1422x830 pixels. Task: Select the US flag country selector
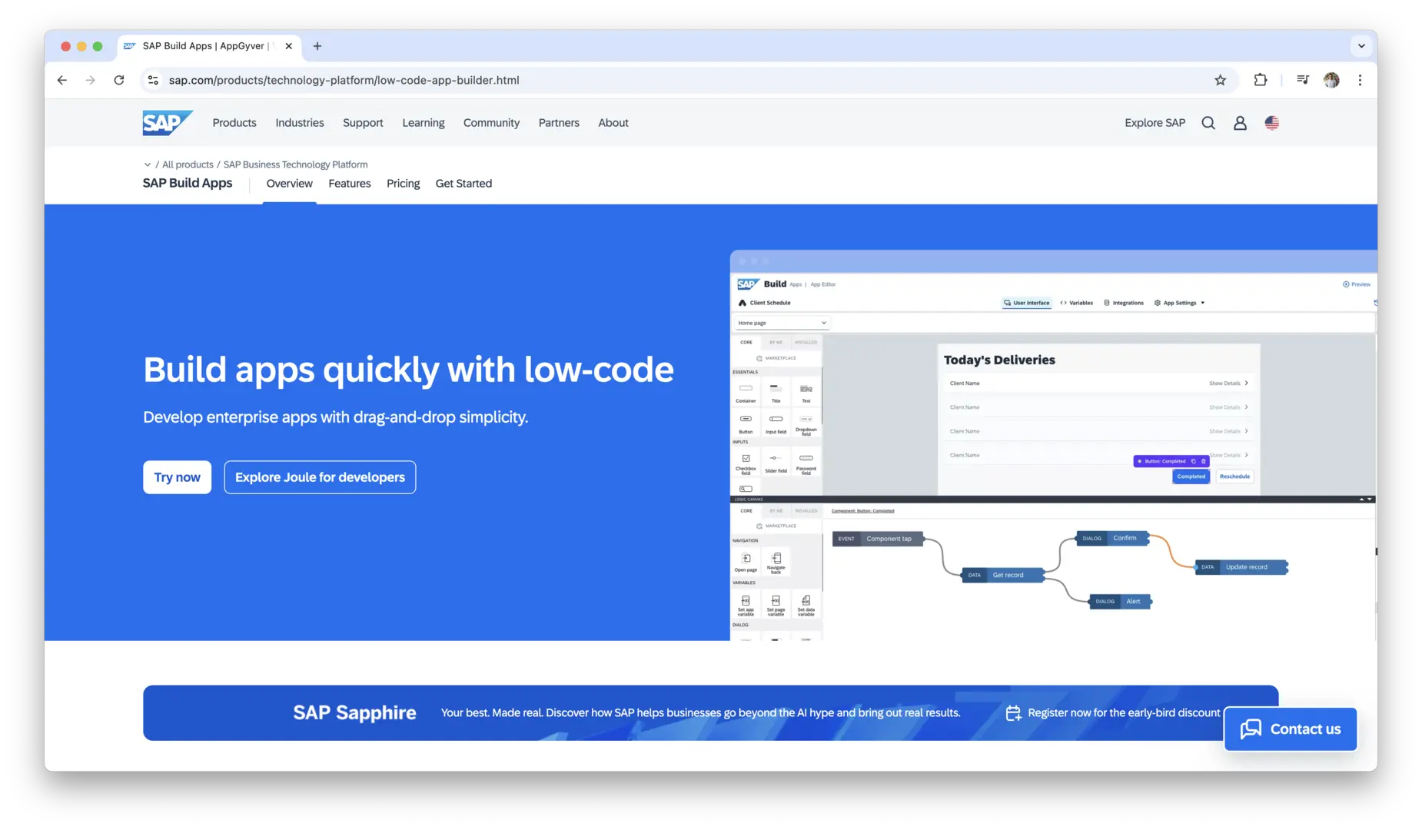(x=1272, y=123)
